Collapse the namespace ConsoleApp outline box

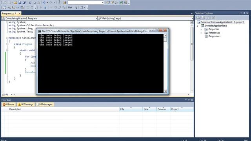click(7, 38)
